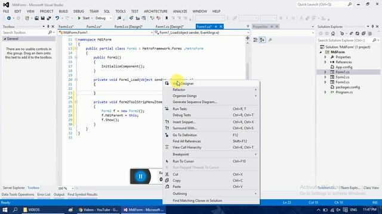Pin the Solution Explorer with pushpin icon
The height and width of the screenshot is (214, 382).
pyautogui.click(x=372, y=26)
